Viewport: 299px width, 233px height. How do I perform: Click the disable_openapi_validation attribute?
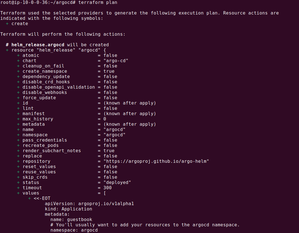pyautogui.click(x=59, y=87)
